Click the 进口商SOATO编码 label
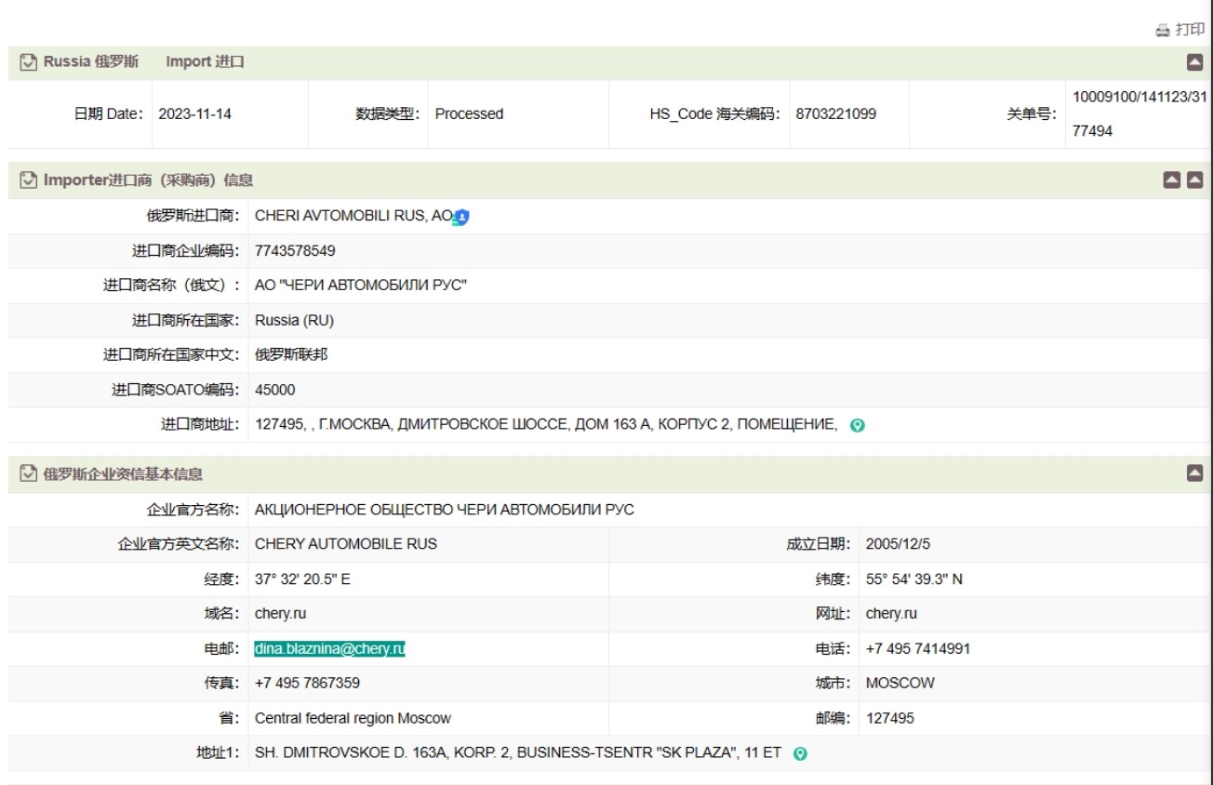The height and width of the screenshot is (785, 1213). pyautogui.click(x=176, y=390)
